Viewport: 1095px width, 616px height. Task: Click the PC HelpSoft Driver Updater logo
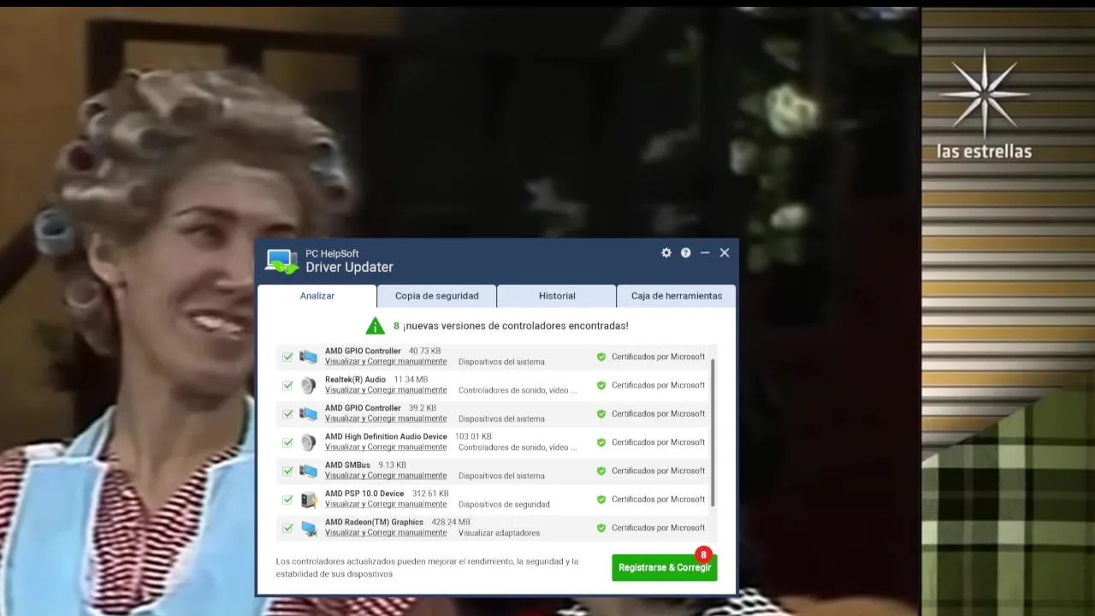pyautogui.click(x=281, y=261)
